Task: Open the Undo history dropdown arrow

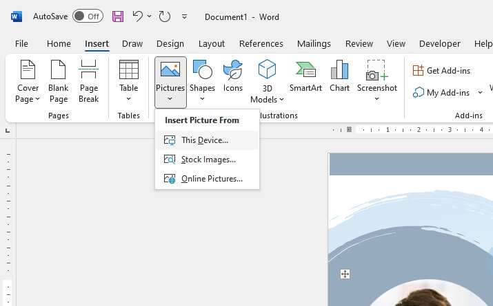Action: coord(150,17)
